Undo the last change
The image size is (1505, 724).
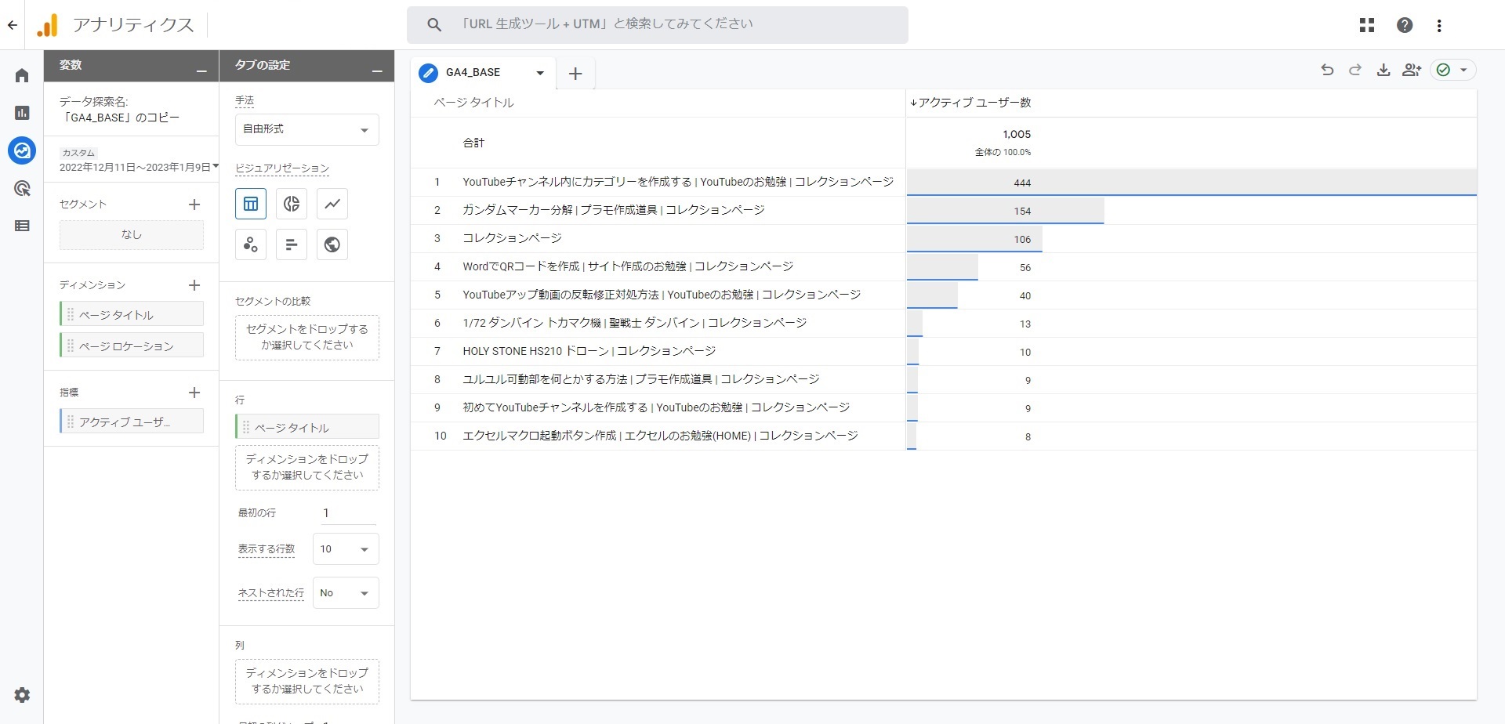(x=1327, y=70)
